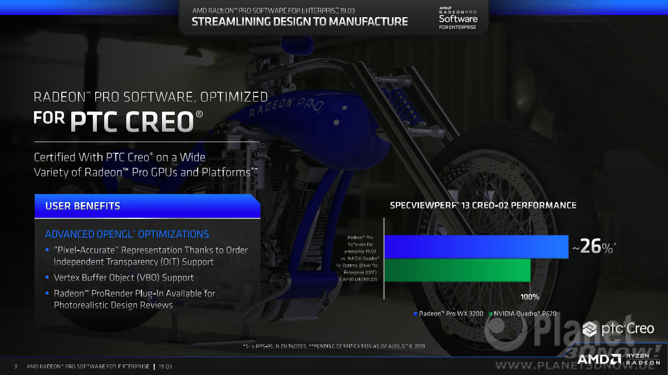668x375 pixels.
Task: Click the "FOR PTC CREO" headline
Action: tap(119, 121)
